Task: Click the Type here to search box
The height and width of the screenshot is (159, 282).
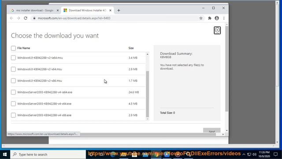Action: [x=48, y=155]
